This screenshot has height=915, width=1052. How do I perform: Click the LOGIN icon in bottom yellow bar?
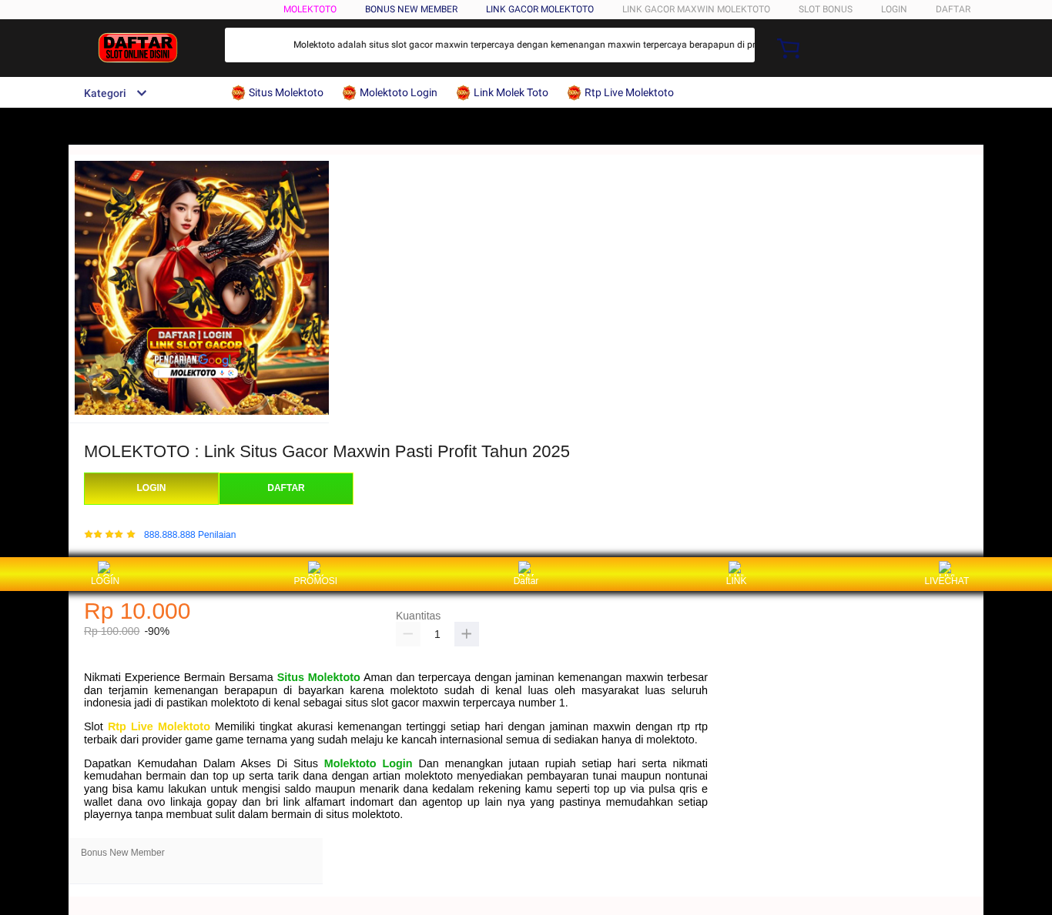pyautogui.click(x=105, y=568)
